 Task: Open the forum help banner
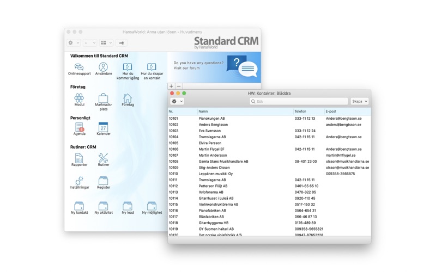214,67
